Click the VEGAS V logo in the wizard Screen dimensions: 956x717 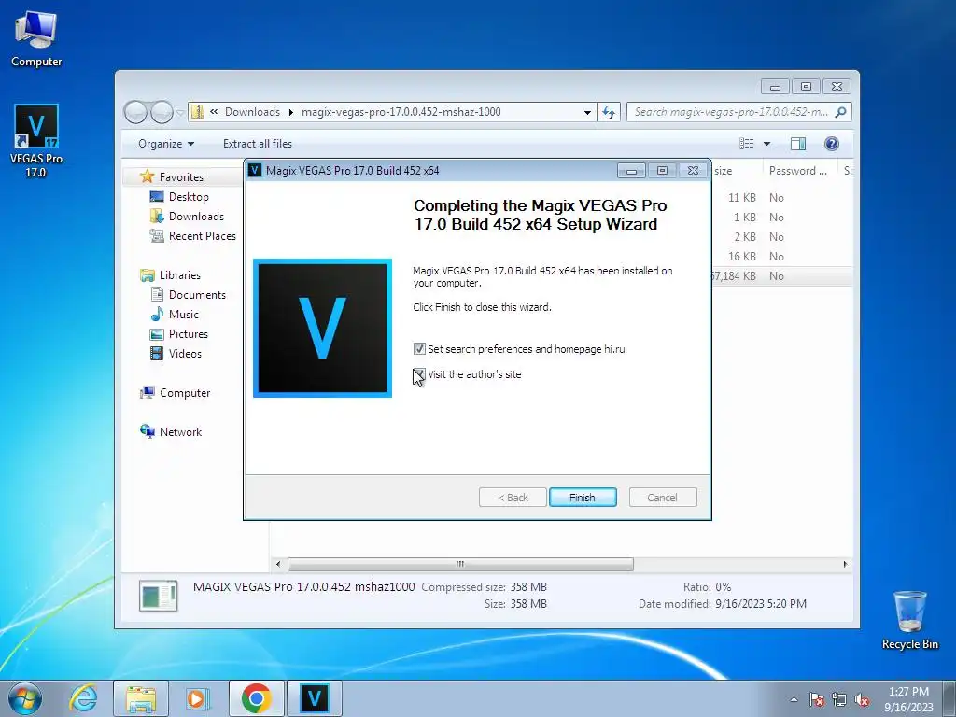(322, 328)
